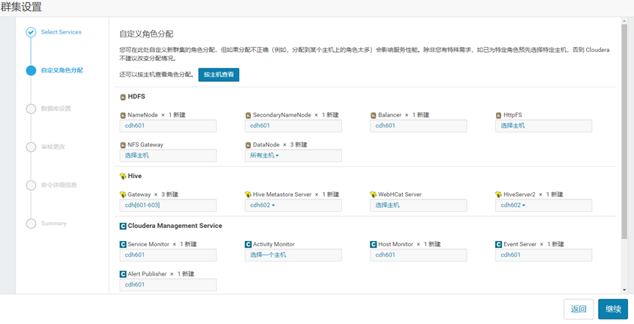
Task: Click Hive Gateway cdh[601-603] link
Action: (142, 205)
